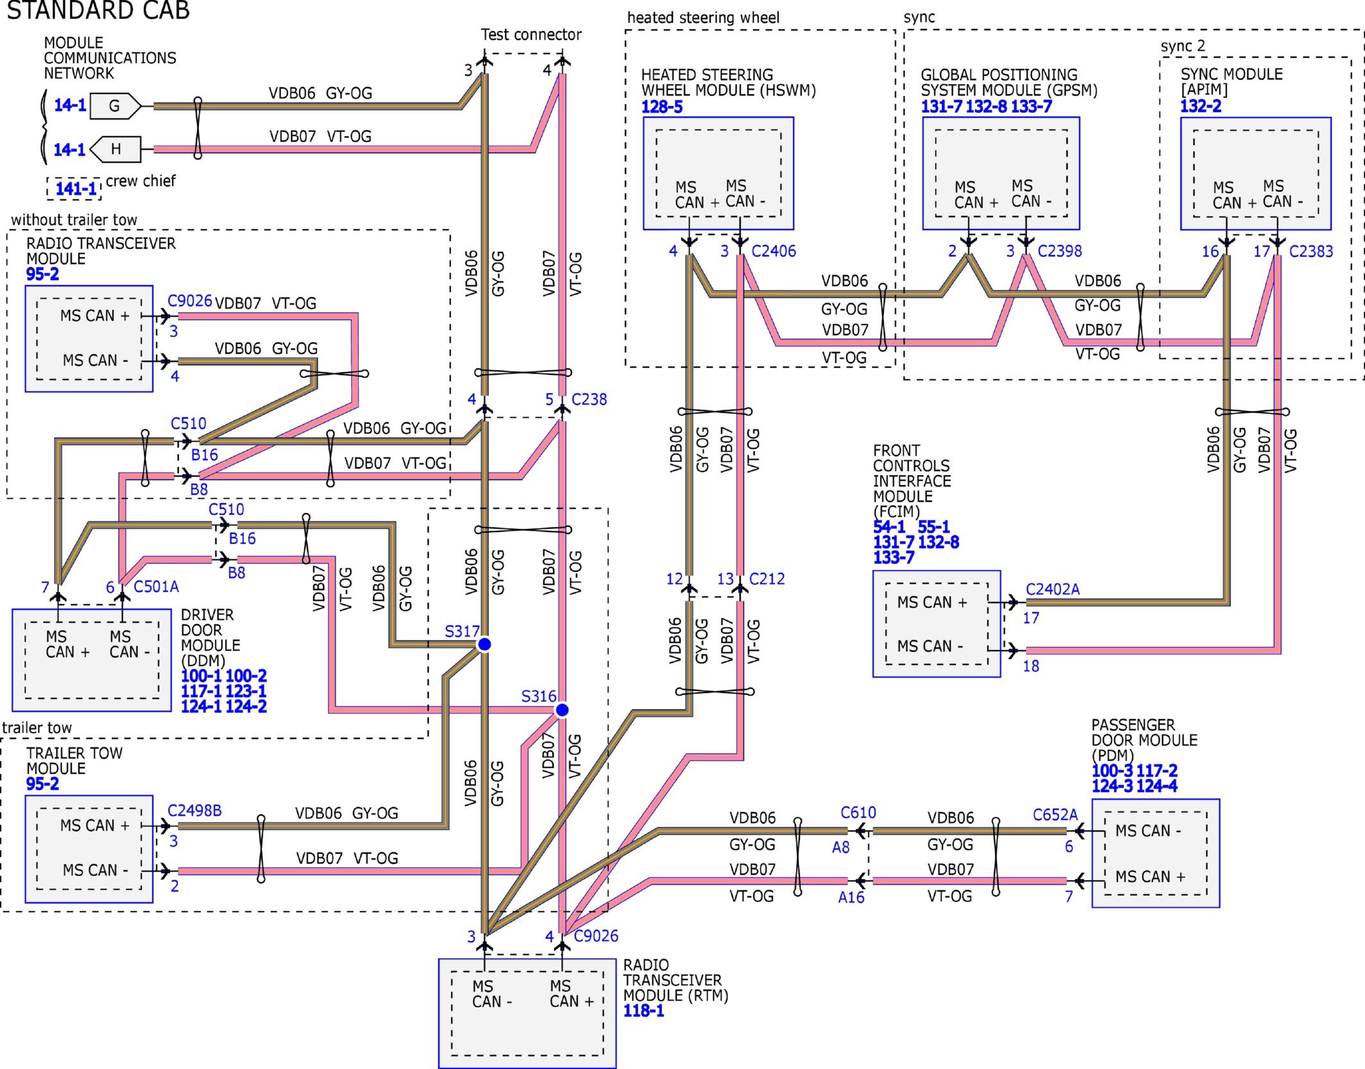Click the C610 inline connector label

pyautogui.click(x=858, y=813)
